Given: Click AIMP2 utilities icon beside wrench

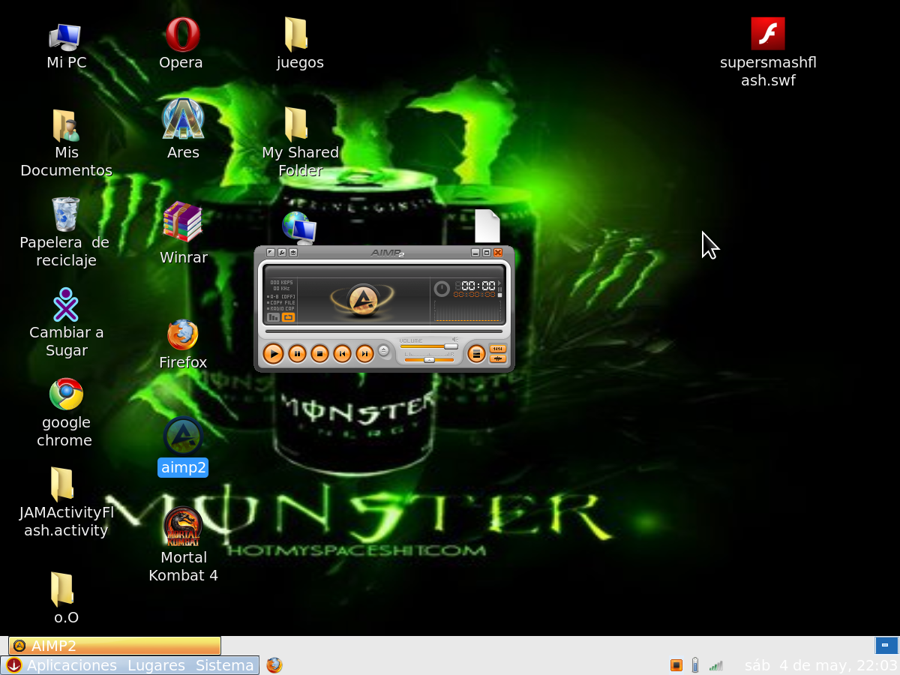Looking at the screenshot, I should (293, 253).
